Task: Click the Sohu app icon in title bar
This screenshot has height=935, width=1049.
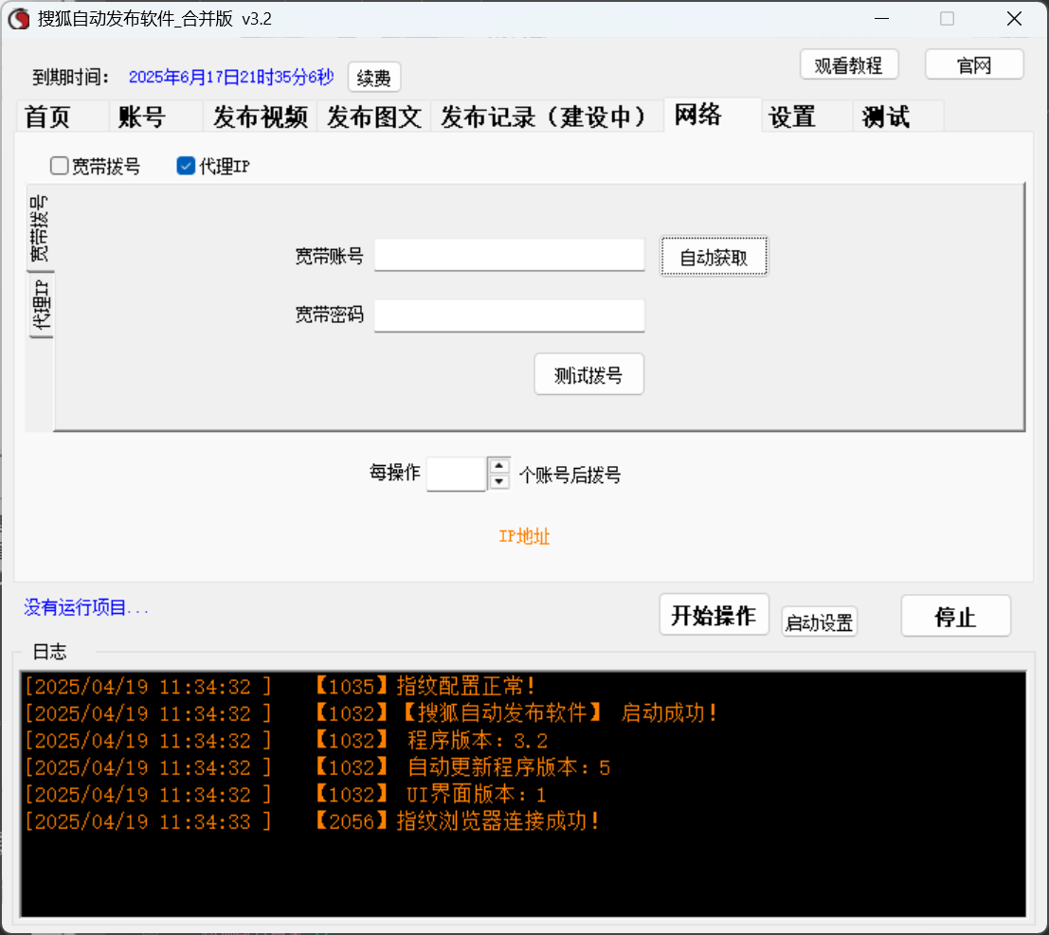Action: 19,19
